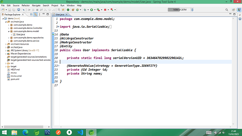The height and width of the screenshot is (136, 242).
Task: Click the Package Explorer horizontal scrollbar
Action: [23, 127]
